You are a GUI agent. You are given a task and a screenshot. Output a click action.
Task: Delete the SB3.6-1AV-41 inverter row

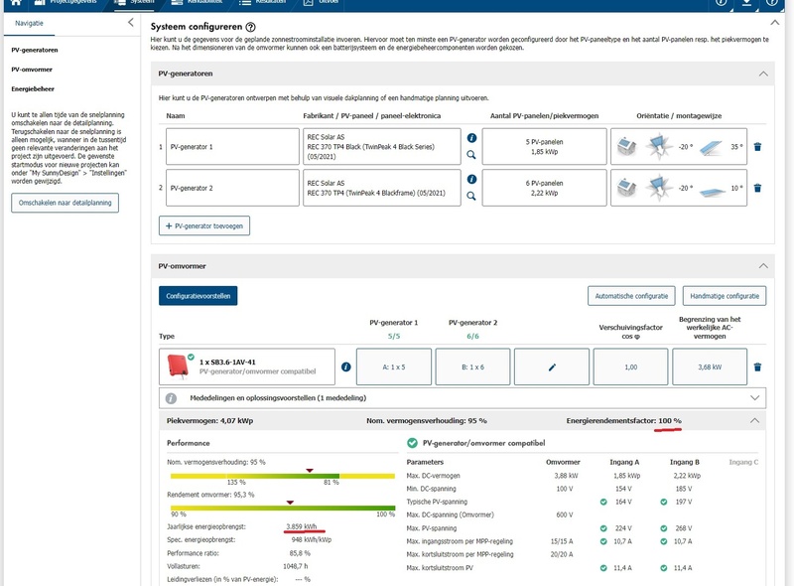[x=757, y=367]
